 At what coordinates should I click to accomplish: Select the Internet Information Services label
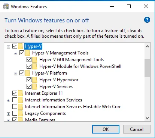click(54, 100)
